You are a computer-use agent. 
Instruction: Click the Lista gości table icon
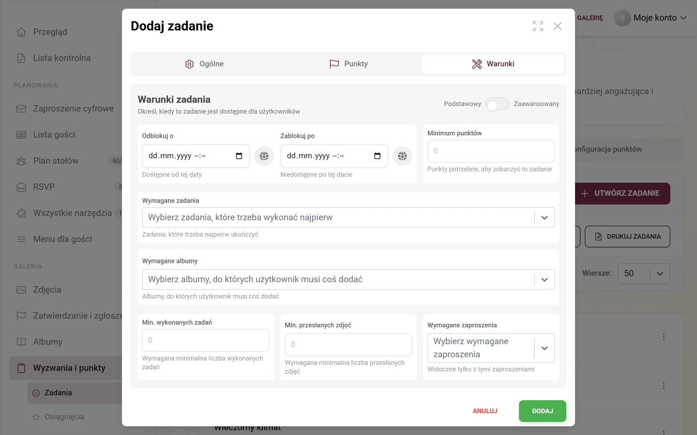(21, 135)
